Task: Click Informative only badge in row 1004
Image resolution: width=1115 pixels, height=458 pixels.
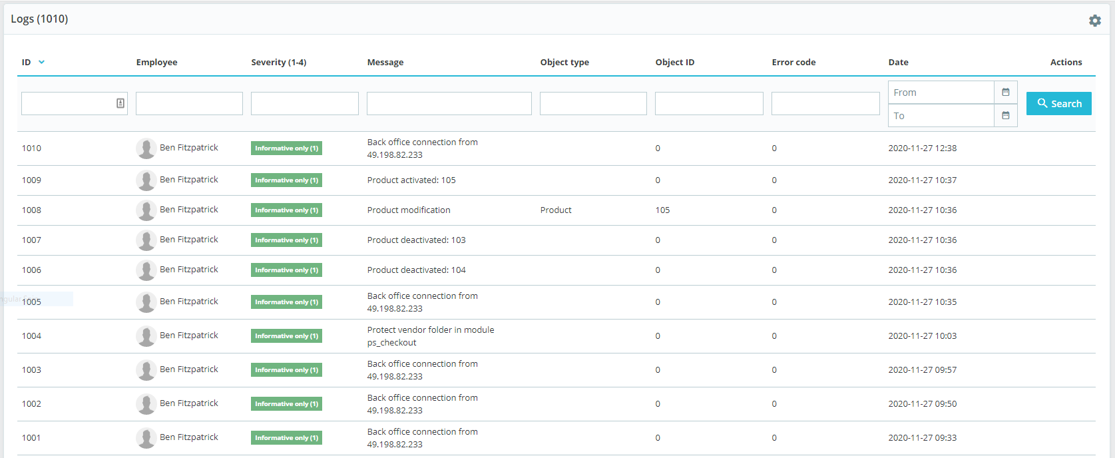Action: tap(286, 336)
